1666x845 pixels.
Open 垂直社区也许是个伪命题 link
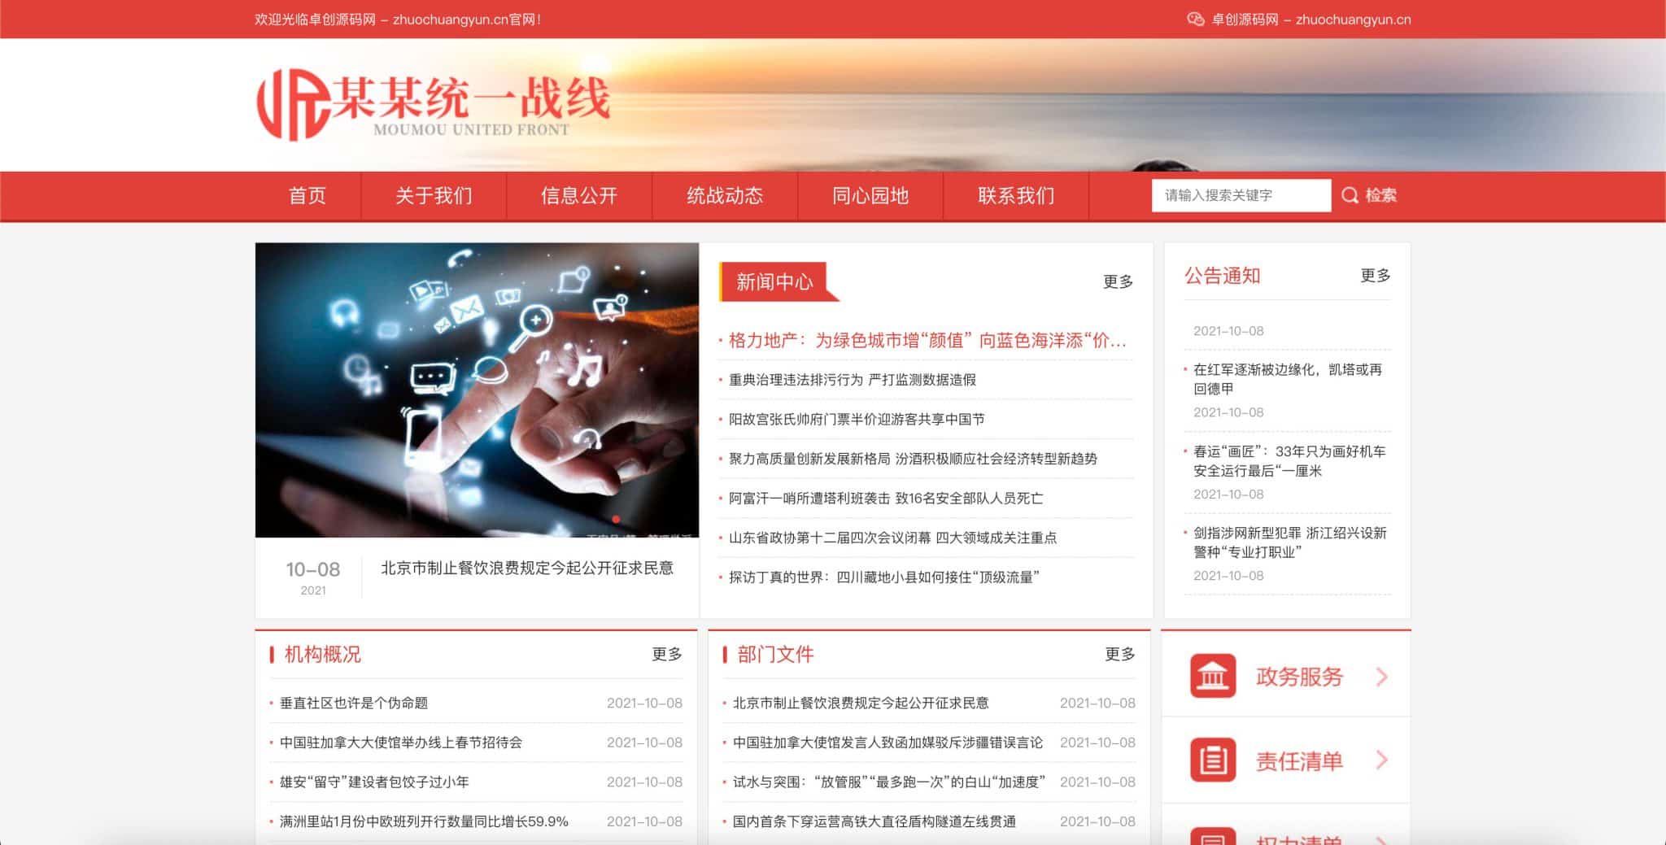354,703
